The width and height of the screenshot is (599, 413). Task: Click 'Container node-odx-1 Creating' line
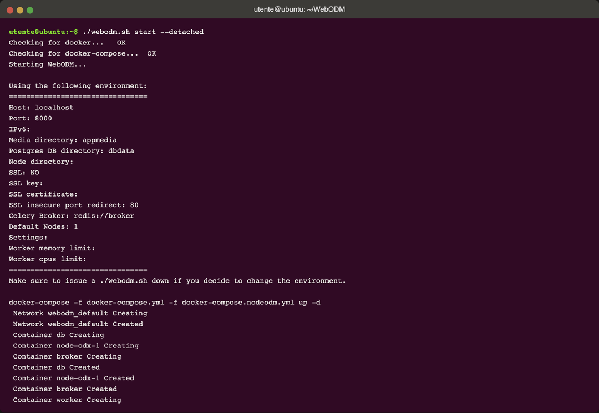[x=75, y=346]
